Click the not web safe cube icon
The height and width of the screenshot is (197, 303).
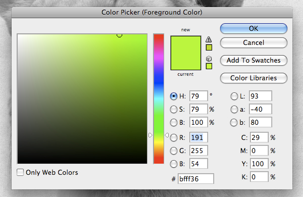click(209, 59)
